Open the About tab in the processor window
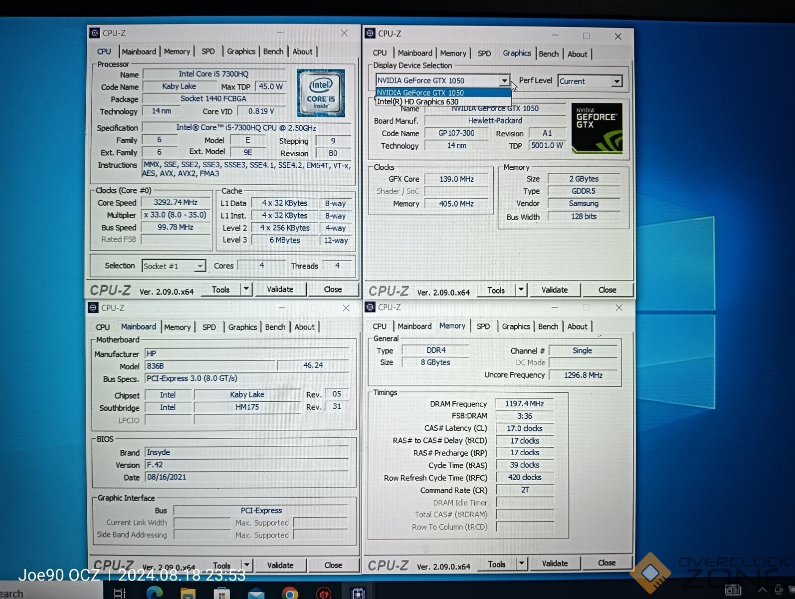Image resolution: width=795 pixels, height=599 pixels. coord(302,51)
